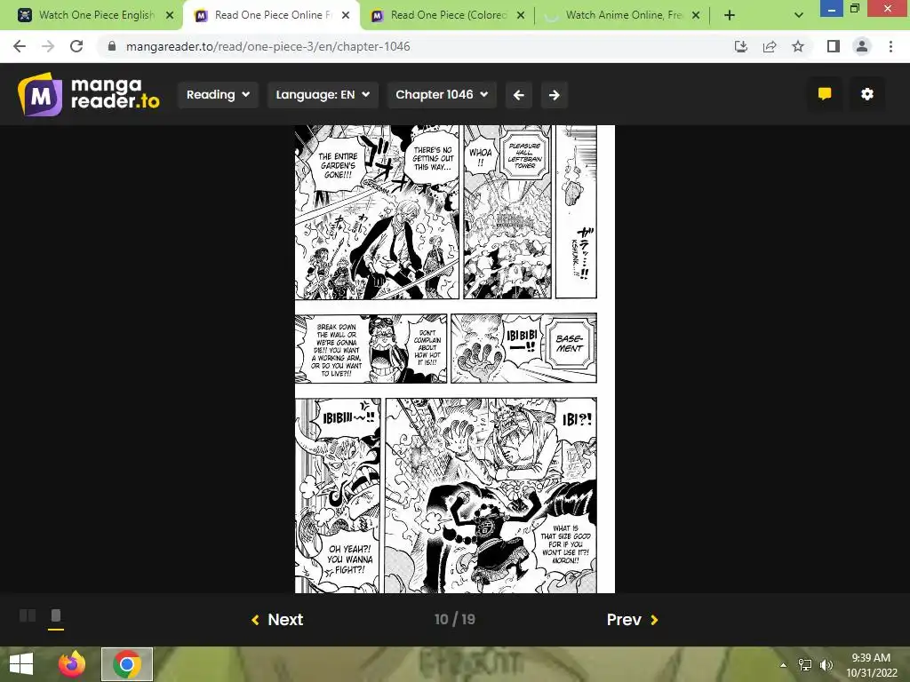This screenshot has width=910, height=682.
Task: Go back in browser history
Action: [x=20, y=46]
